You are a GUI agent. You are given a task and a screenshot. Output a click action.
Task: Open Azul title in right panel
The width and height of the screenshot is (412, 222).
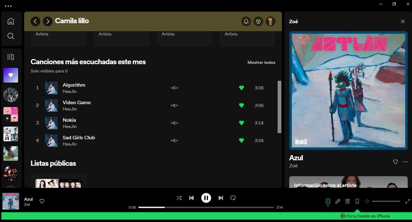(296, 158)
